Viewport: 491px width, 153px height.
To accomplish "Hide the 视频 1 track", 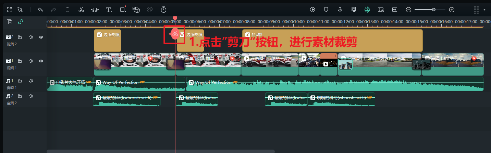I will point(41,61).
